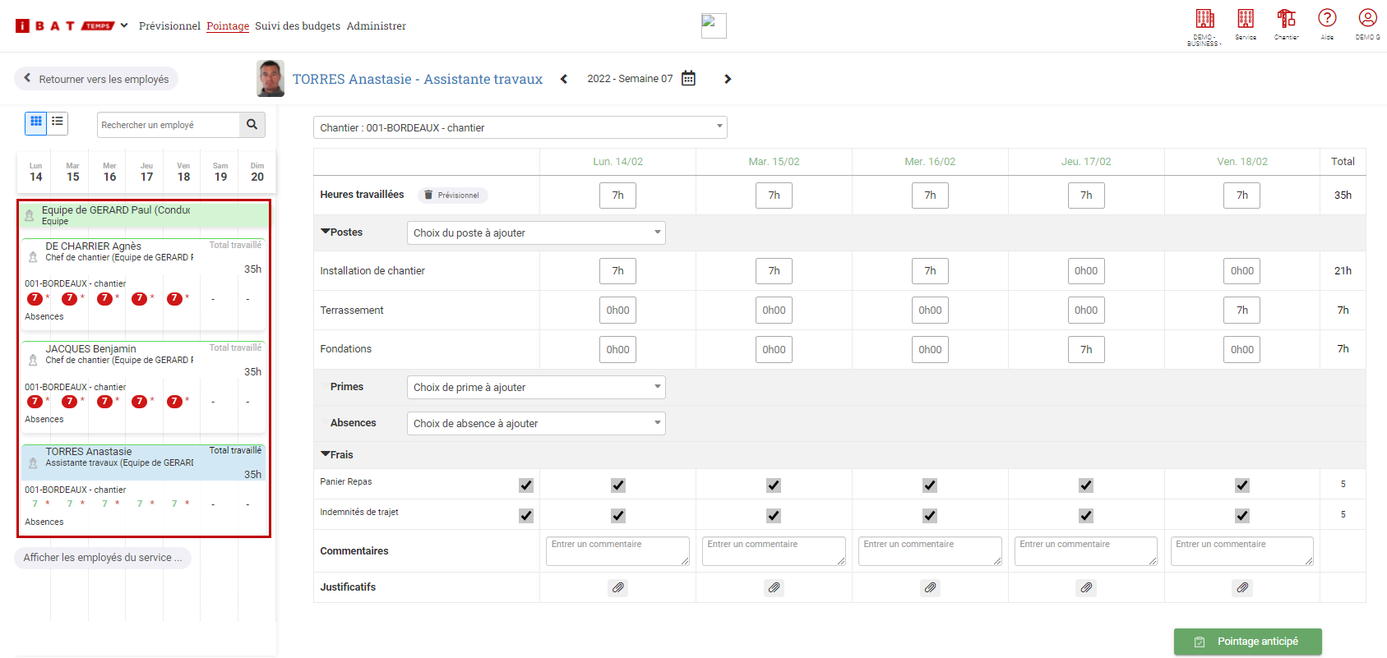Screen dimensions: 1387x658
Task: Open Suivi des budgets menu
Action: (298, 25)
